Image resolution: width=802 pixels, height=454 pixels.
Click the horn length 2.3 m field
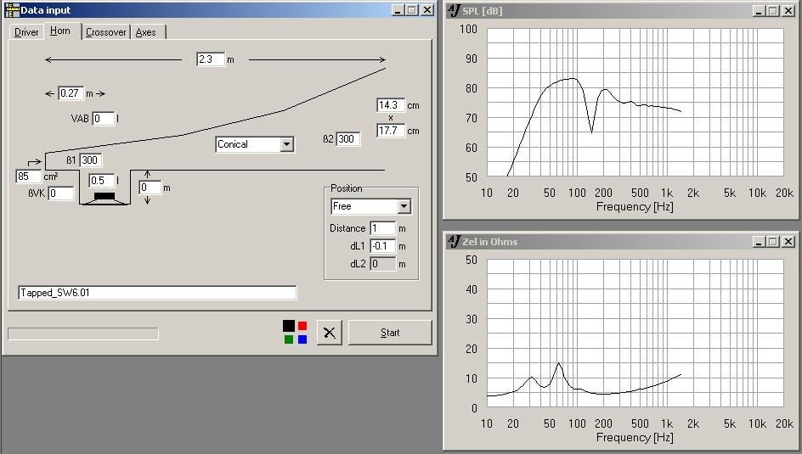tap(210, 59)
